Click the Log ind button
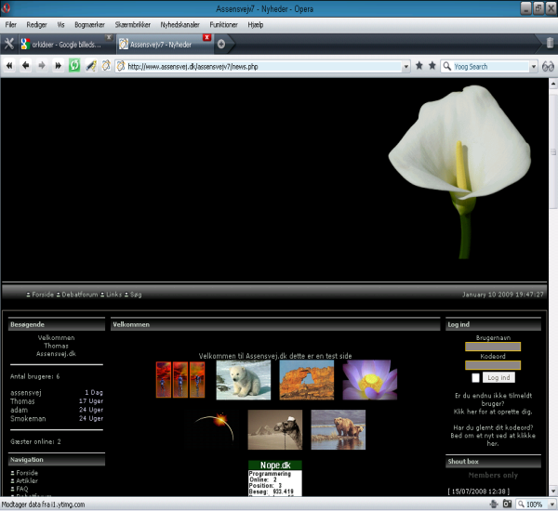 click(498, 377)
